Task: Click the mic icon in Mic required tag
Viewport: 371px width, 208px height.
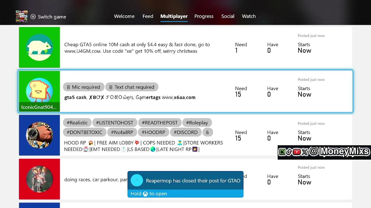Action: tap(68, 87)
